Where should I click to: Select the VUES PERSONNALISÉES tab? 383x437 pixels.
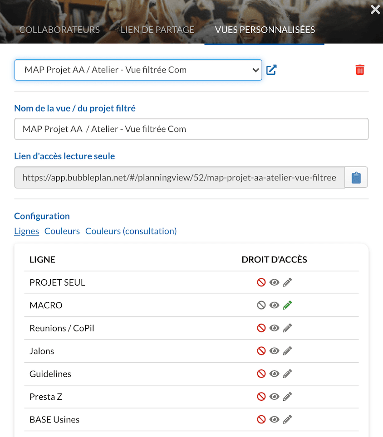click(x=265, y=30)
